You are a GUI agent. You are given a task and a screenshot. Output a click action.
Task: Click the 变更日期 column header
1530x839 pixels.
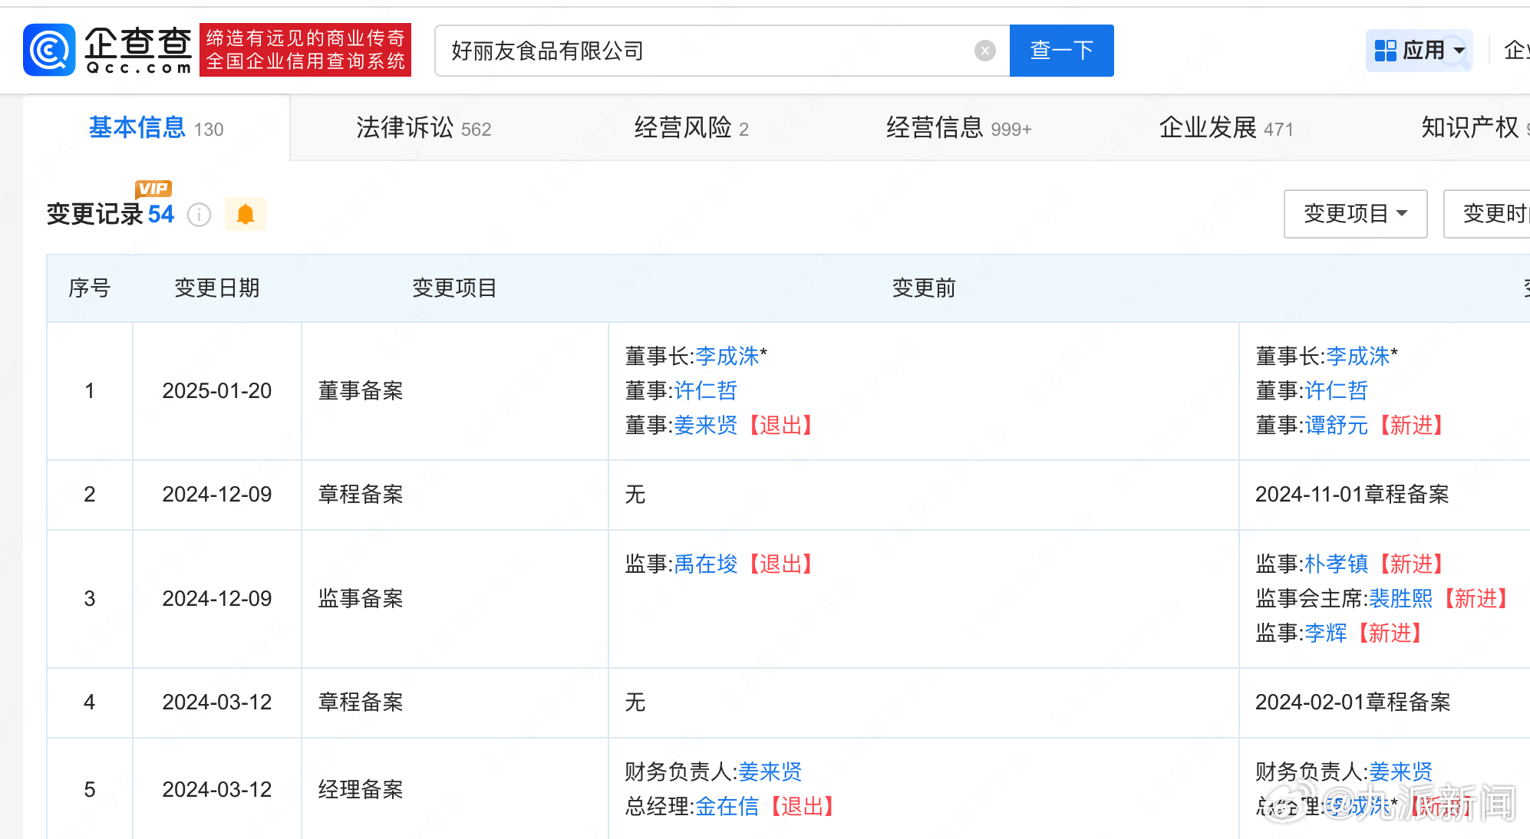click(217, 288)
